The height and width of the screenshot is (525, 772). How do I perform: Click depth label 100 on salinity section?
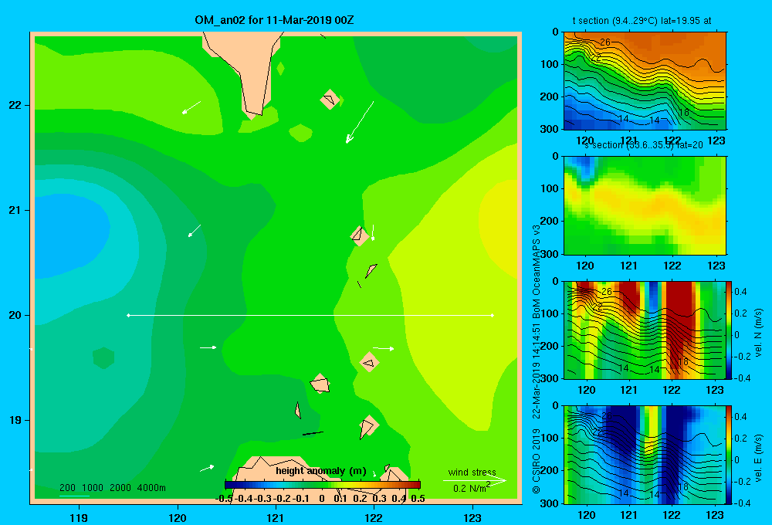tap(550, 188)
